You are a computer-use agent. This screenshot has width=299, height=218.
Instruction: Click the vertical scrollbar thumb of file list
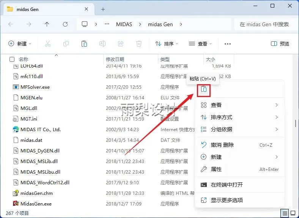point(296,124)
